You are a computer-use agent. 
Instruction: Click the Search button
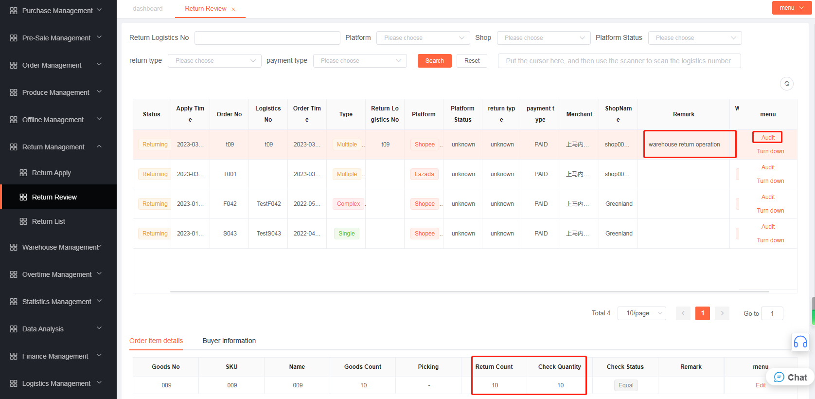pos(435,61)
